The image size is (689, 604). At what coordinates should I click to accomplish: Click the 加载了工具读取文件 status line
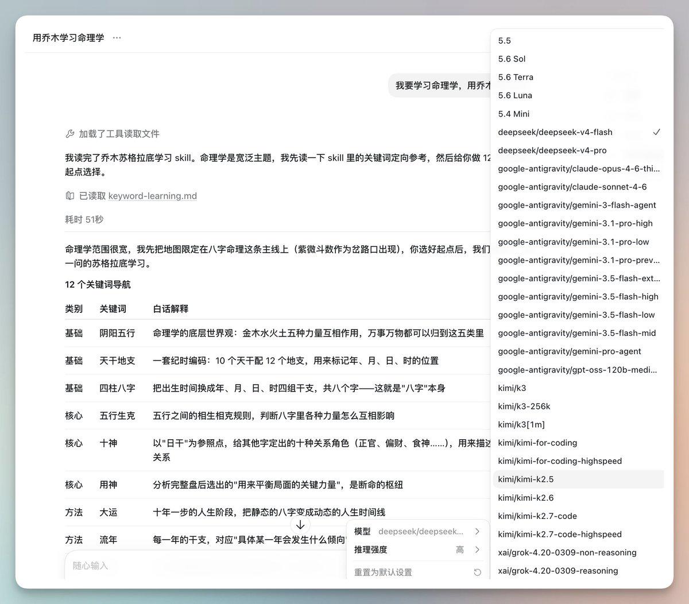[x=113, y=134]
